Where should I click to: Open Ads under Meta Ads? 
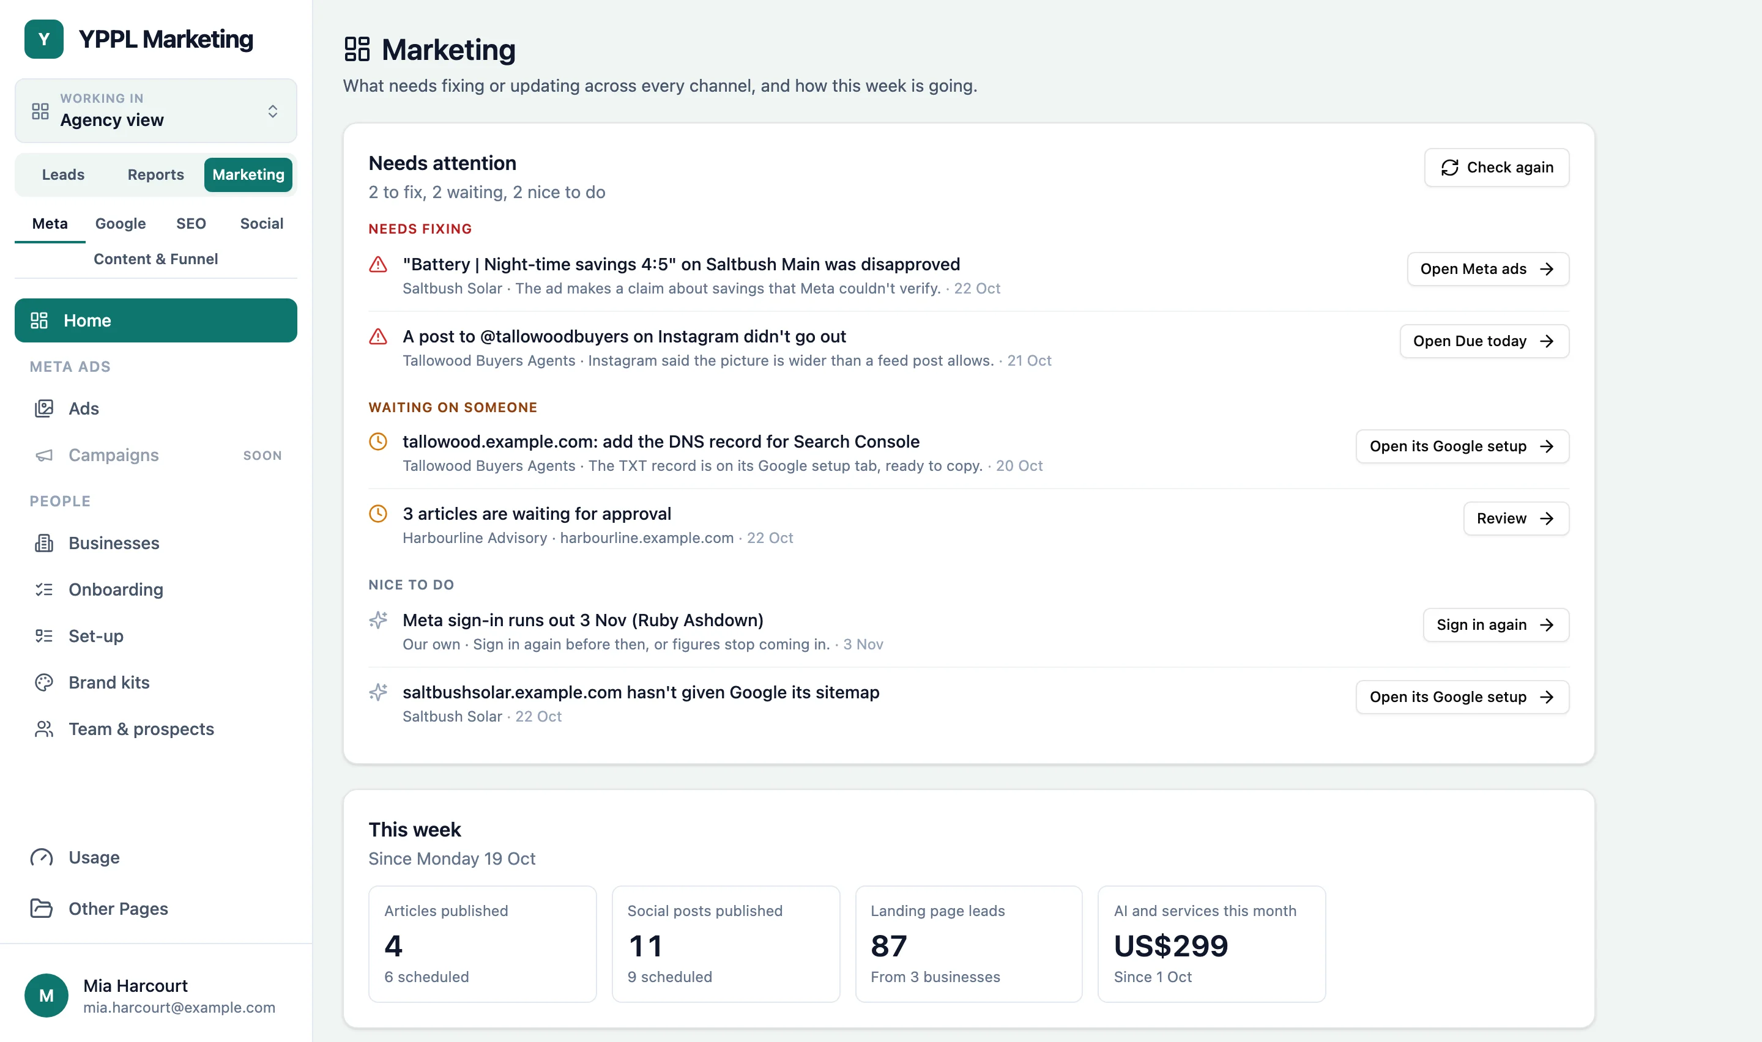pyautogui.click(x=156, y=408)
